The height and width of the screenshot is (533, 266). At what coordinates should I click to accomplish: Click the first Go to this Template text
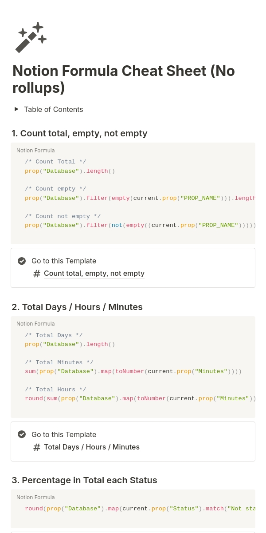tap(64, 261)
